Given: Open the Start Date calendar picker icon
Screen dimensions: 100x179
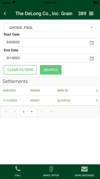Looking at the screenshot, I should click(92, 43).
